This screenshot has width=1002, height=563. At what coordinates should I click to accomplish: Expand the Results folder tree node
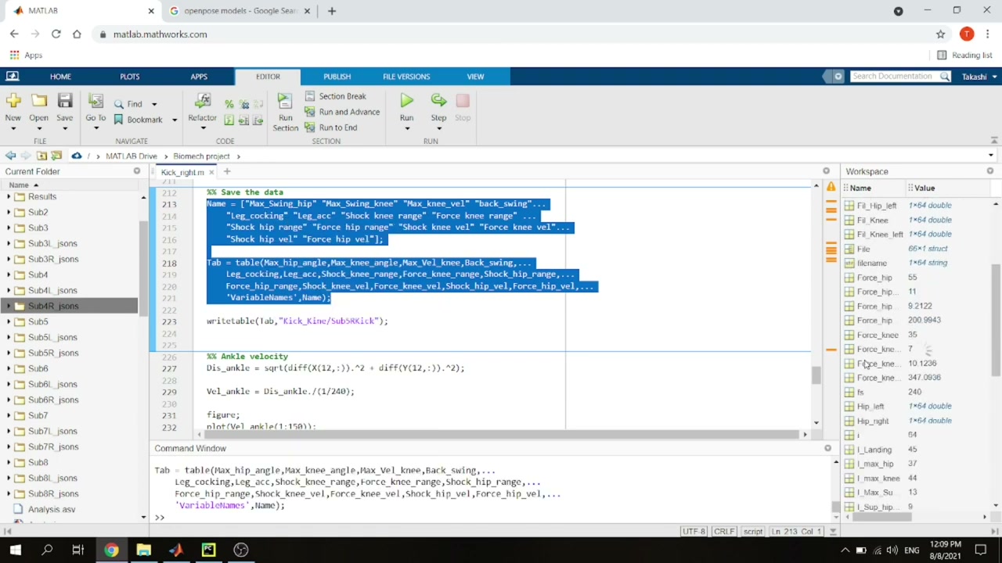click(9, 196)
